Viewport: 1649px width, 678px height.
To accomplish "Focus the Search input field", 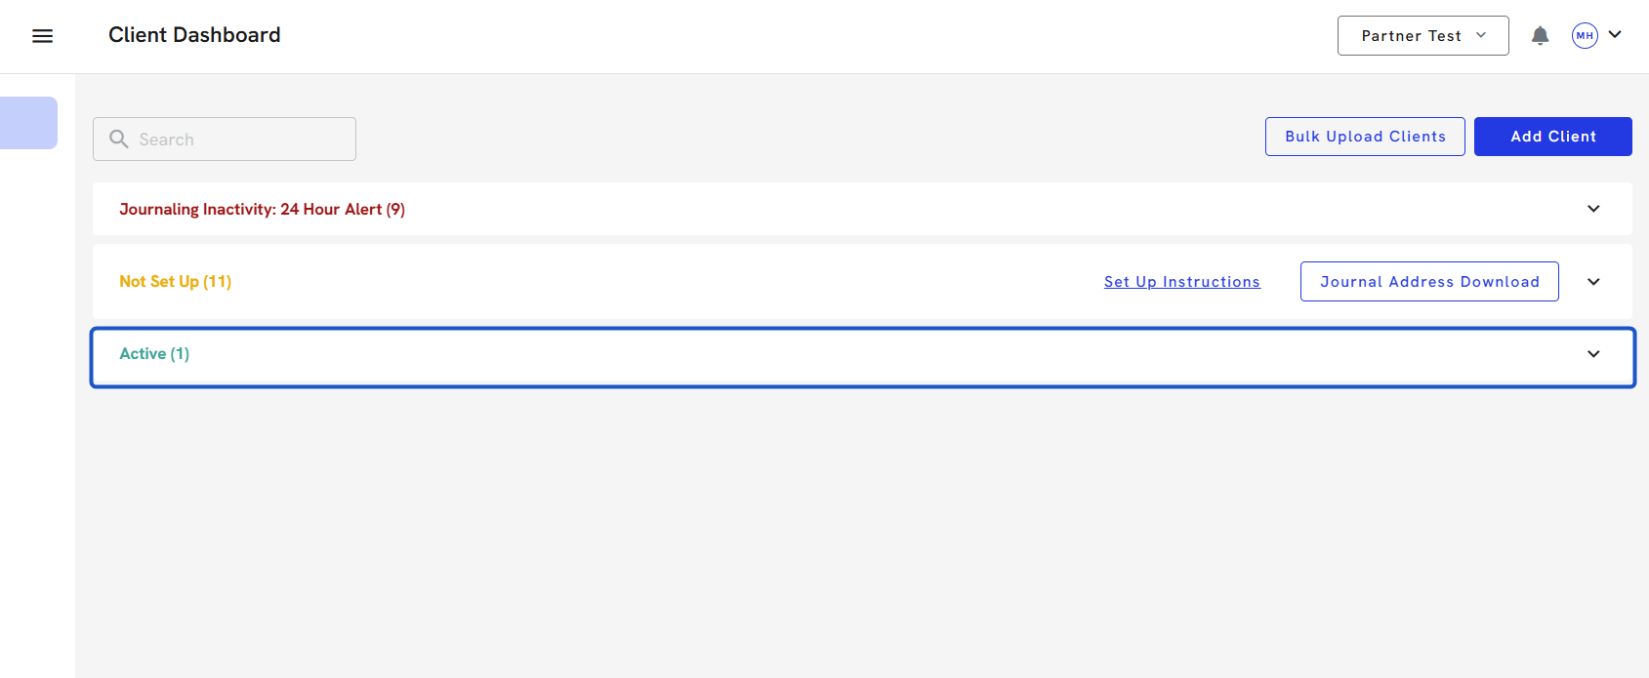I will coord(244,140).
